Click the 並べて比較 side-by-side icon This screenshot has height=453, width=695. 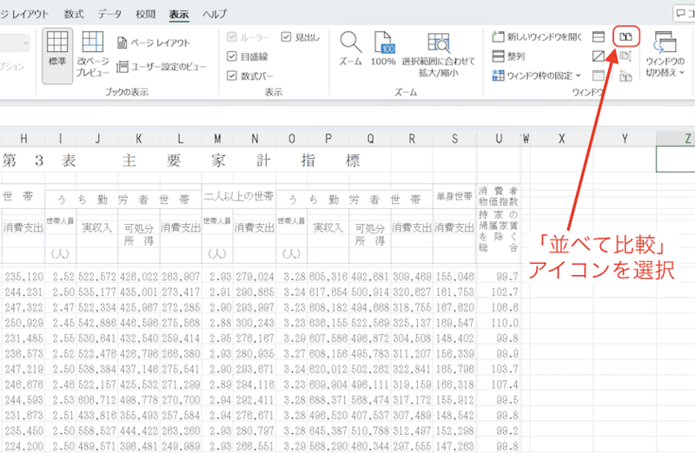[x=625, y=36]
